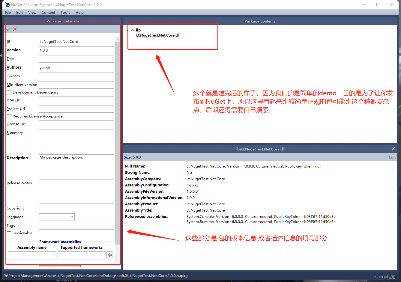401x282 pixels.
Task: Click the AssemblyInformationalVersion value 1.0.0
Action: coord(191,198)
